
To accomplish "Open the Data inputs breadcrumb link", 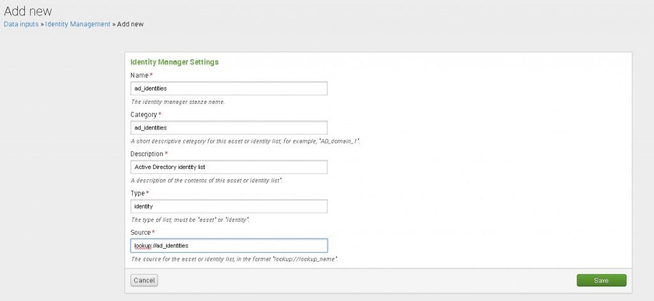I will (x=22, y=24).
